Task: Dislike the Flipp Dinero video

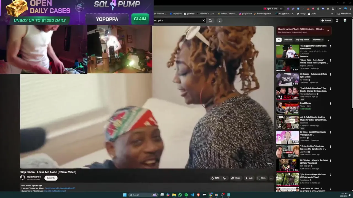Action: (225, 178)
